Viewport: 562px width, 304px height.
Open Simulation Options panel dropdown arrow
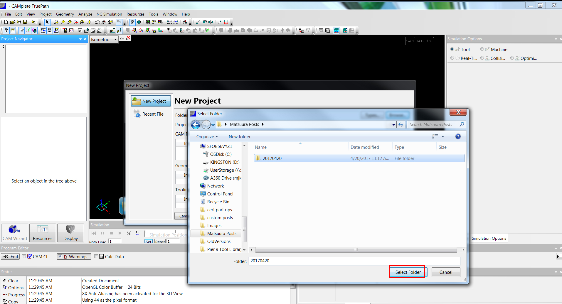pyautogui.click(x=556, y=39)
